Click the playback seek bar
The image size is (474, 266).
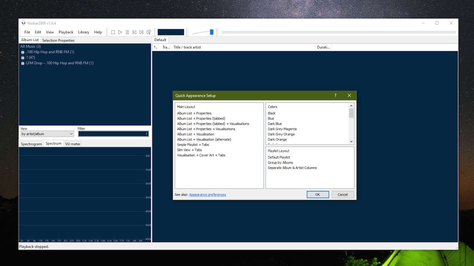[x=338, y=32]
